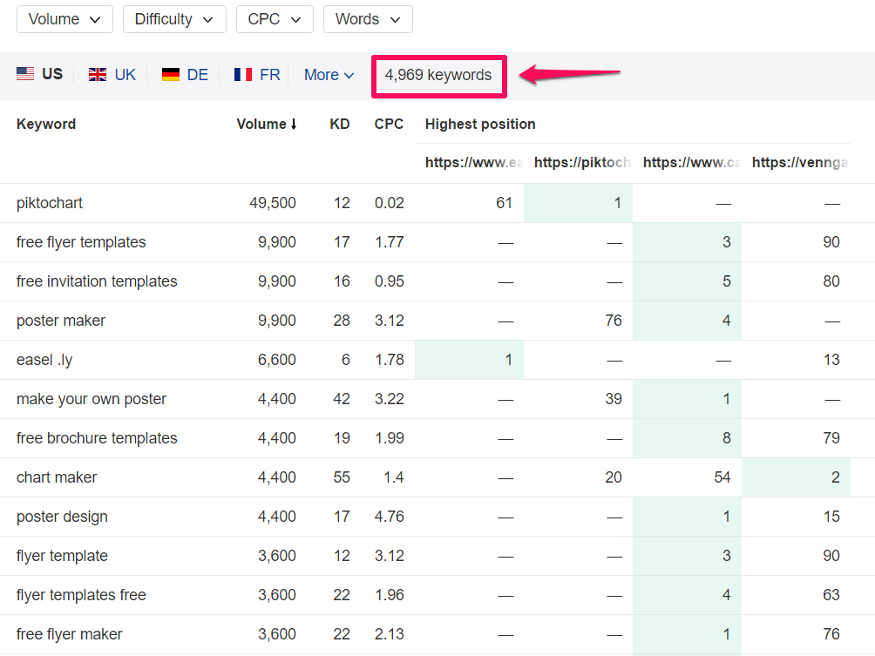
Task: Open the poster maker keyword
Action: tap(61, 321)
